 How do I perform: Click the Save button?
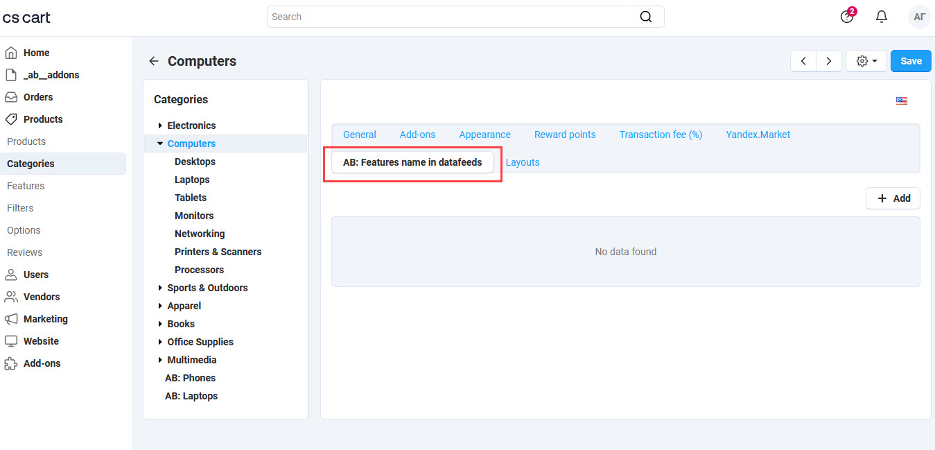(x=910, y=60)
